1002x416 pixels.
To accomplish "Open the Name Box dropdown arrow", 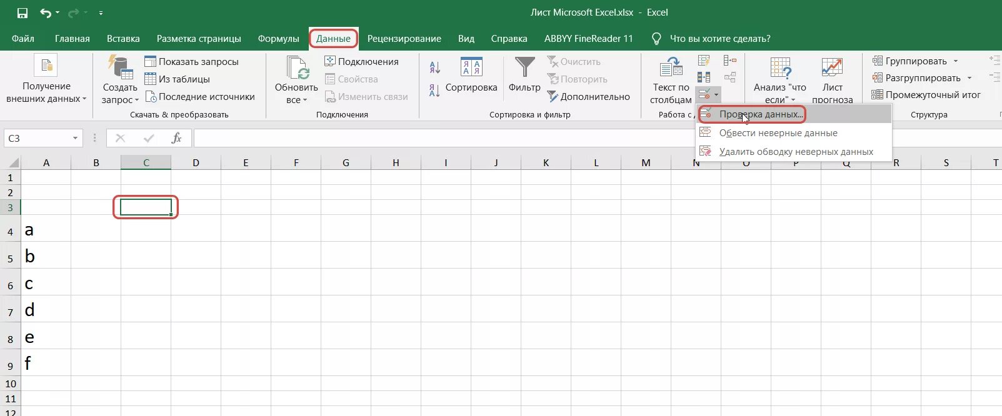I will (75, 138).
